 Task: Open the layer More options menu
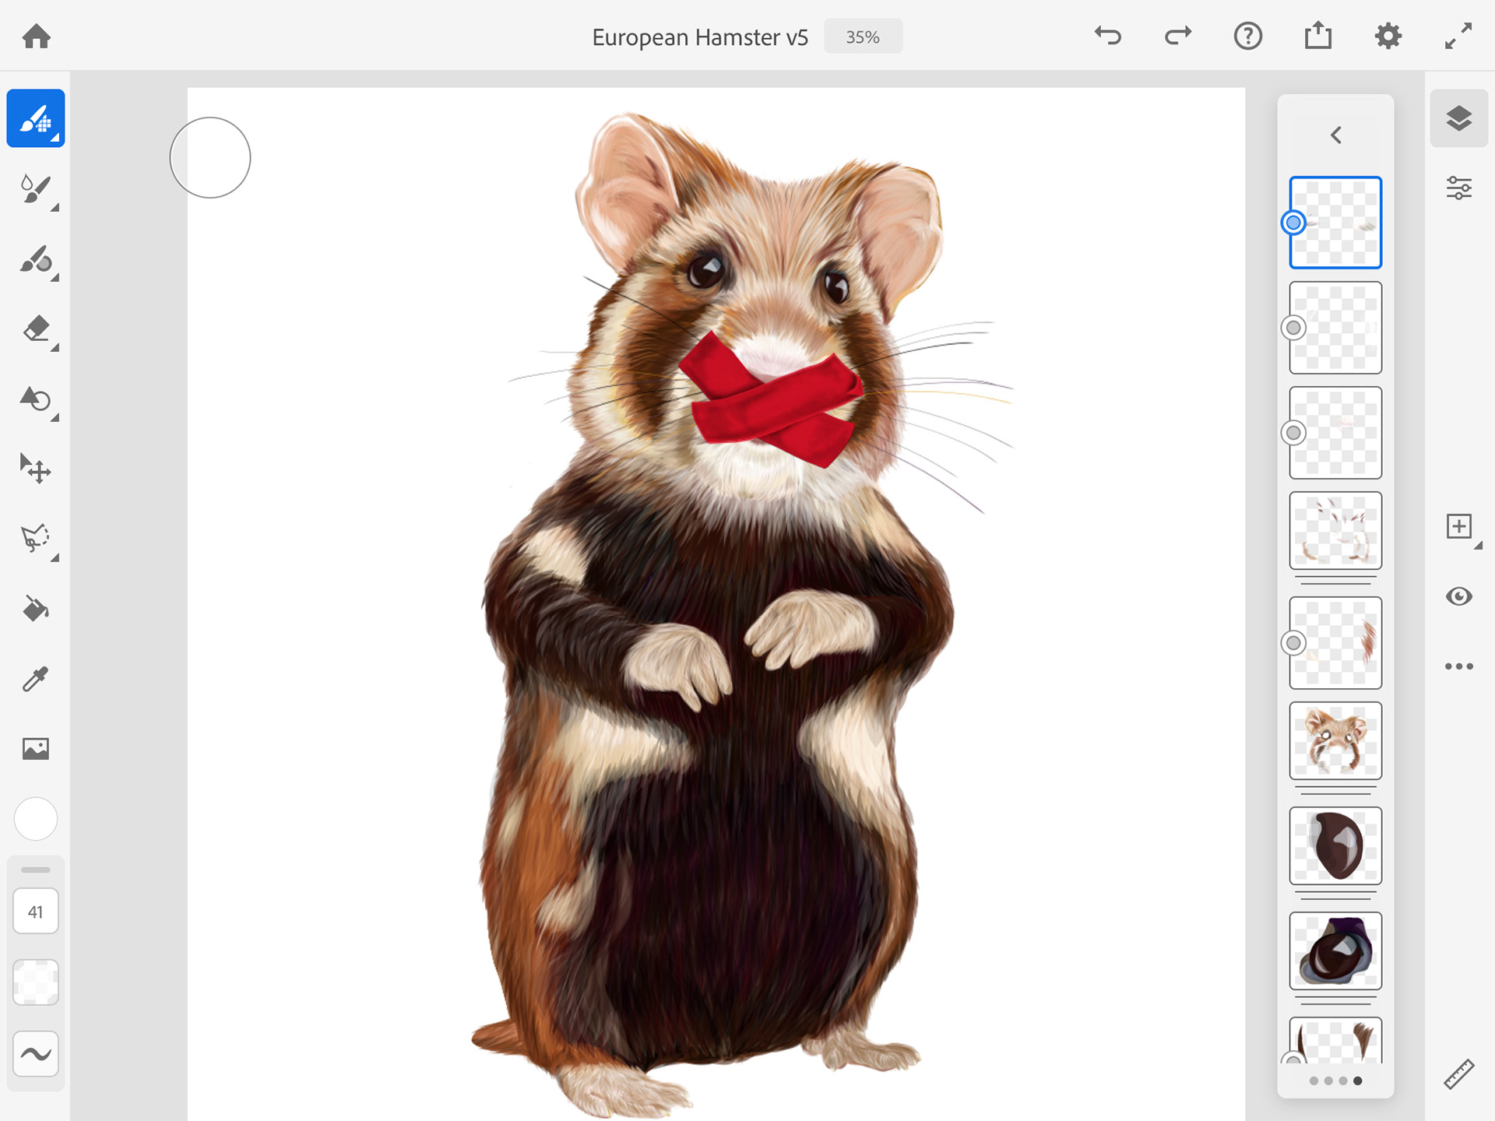1458,666
